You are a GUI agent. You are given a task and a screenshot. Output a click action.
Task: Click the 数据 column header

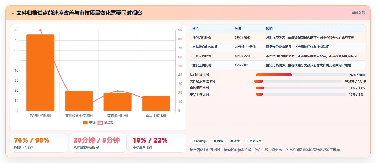pyautogui.click(x=238, y=29)
